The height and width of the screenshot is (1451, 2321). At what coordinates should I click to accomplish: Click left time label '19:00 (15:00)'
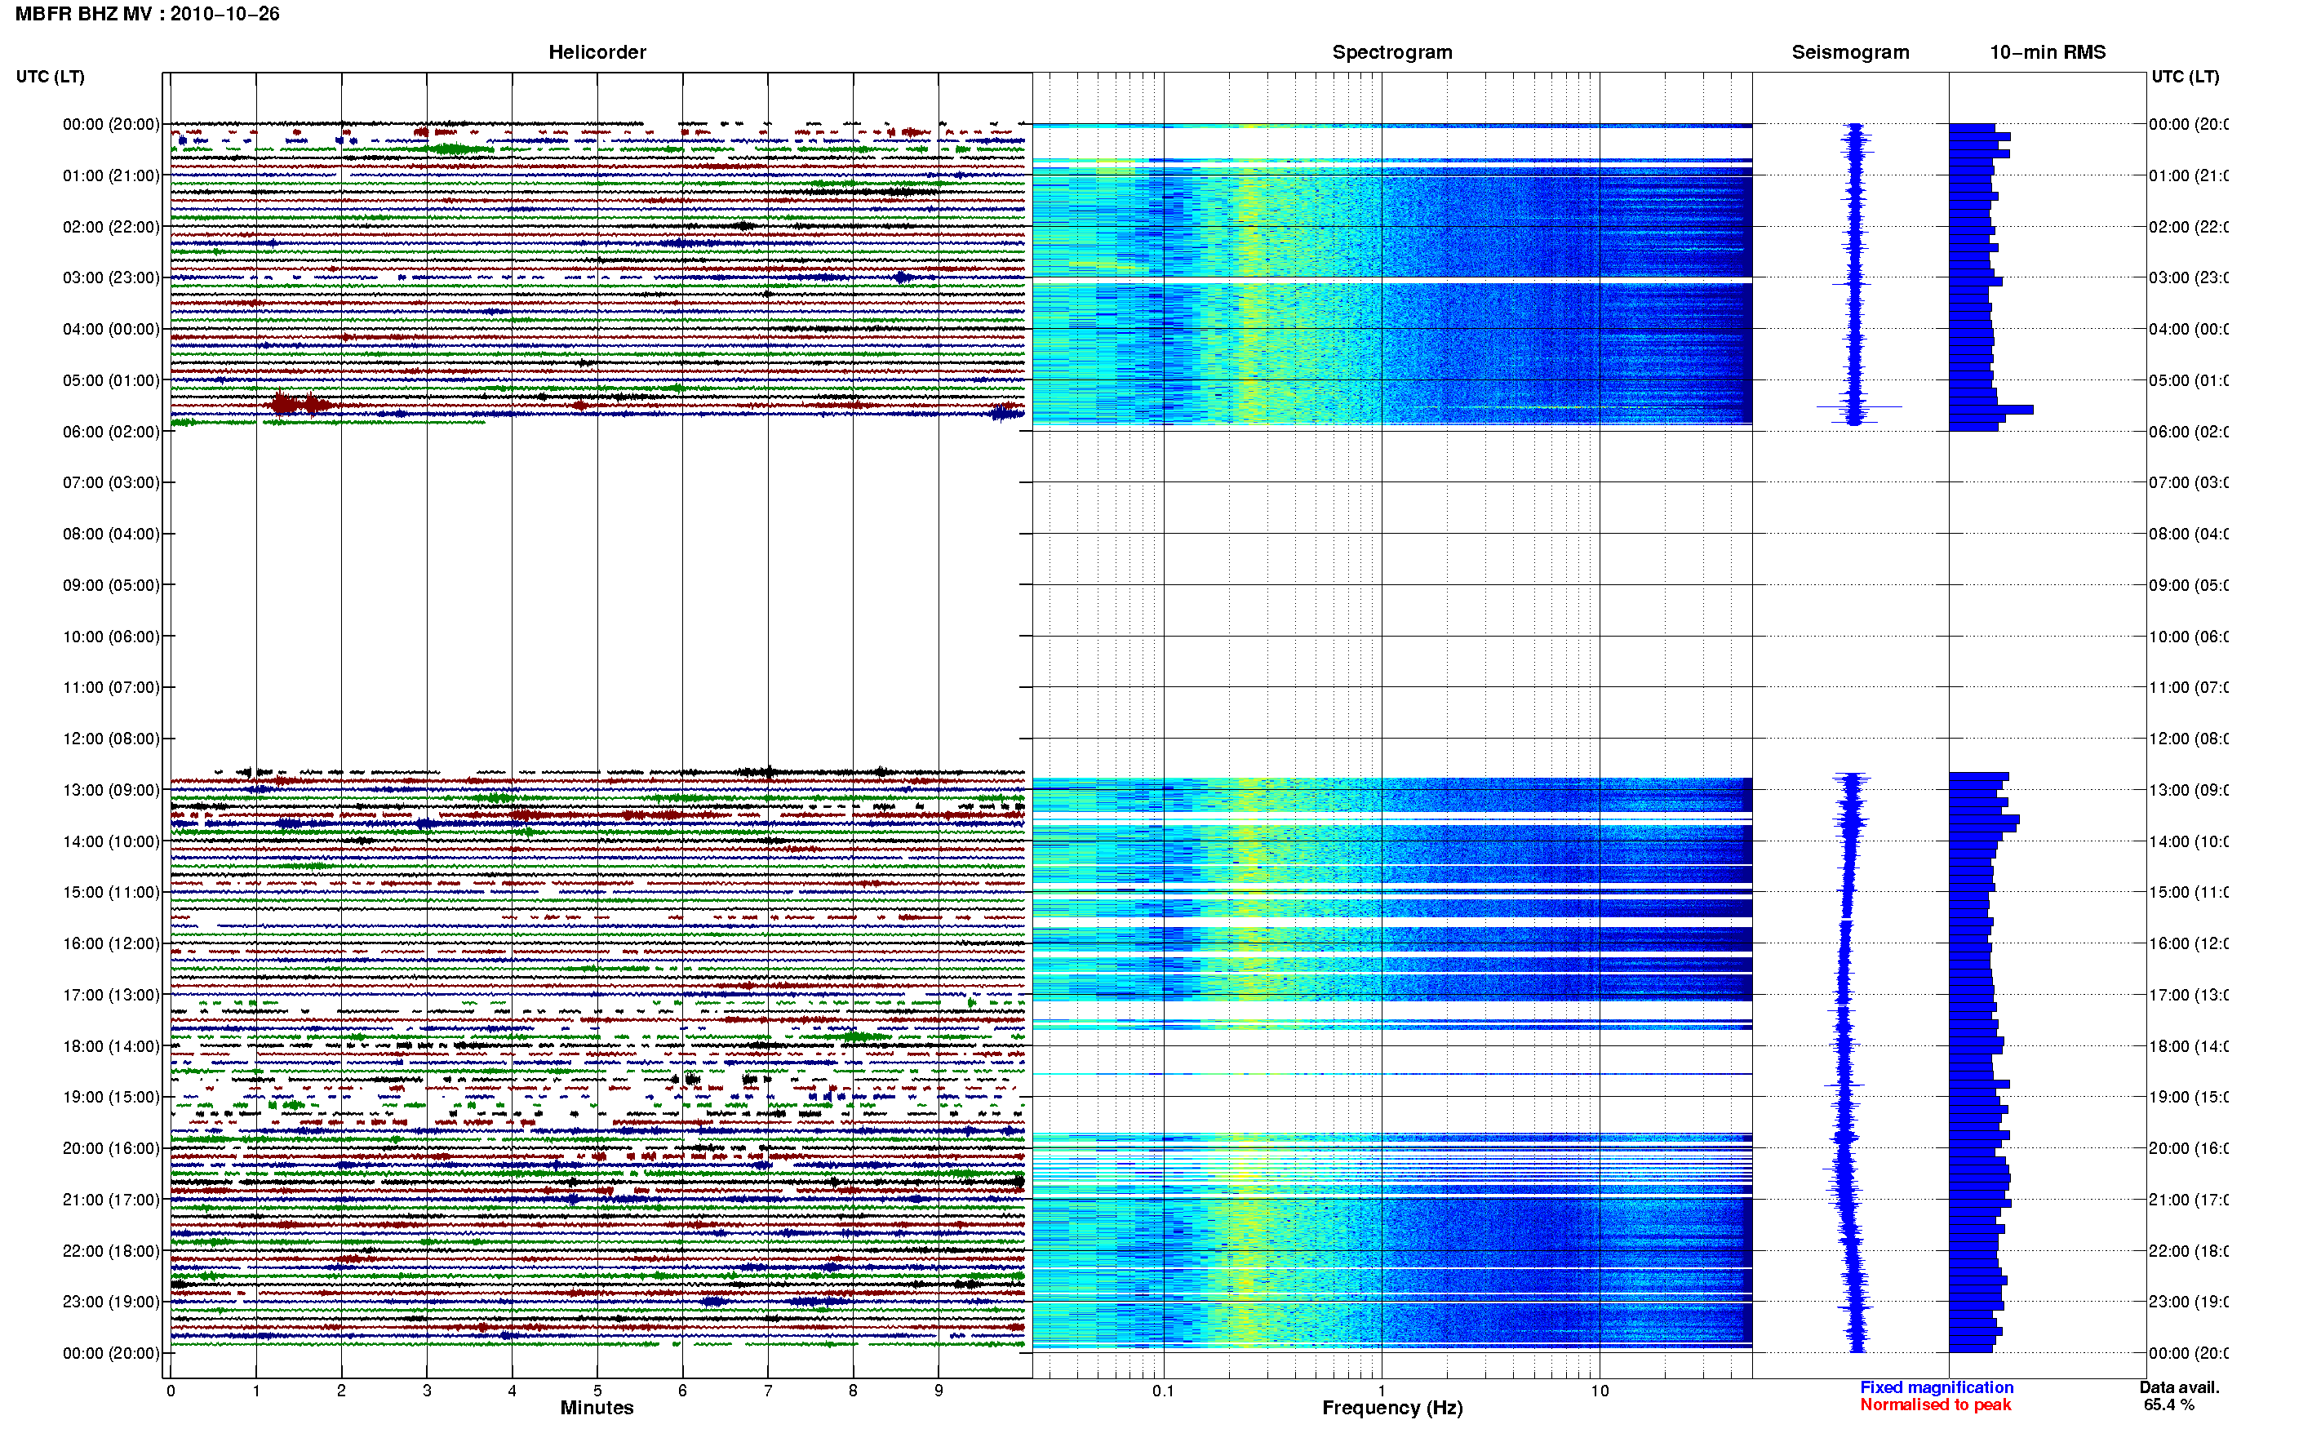pyautogui.click(x=111, y=1097)
